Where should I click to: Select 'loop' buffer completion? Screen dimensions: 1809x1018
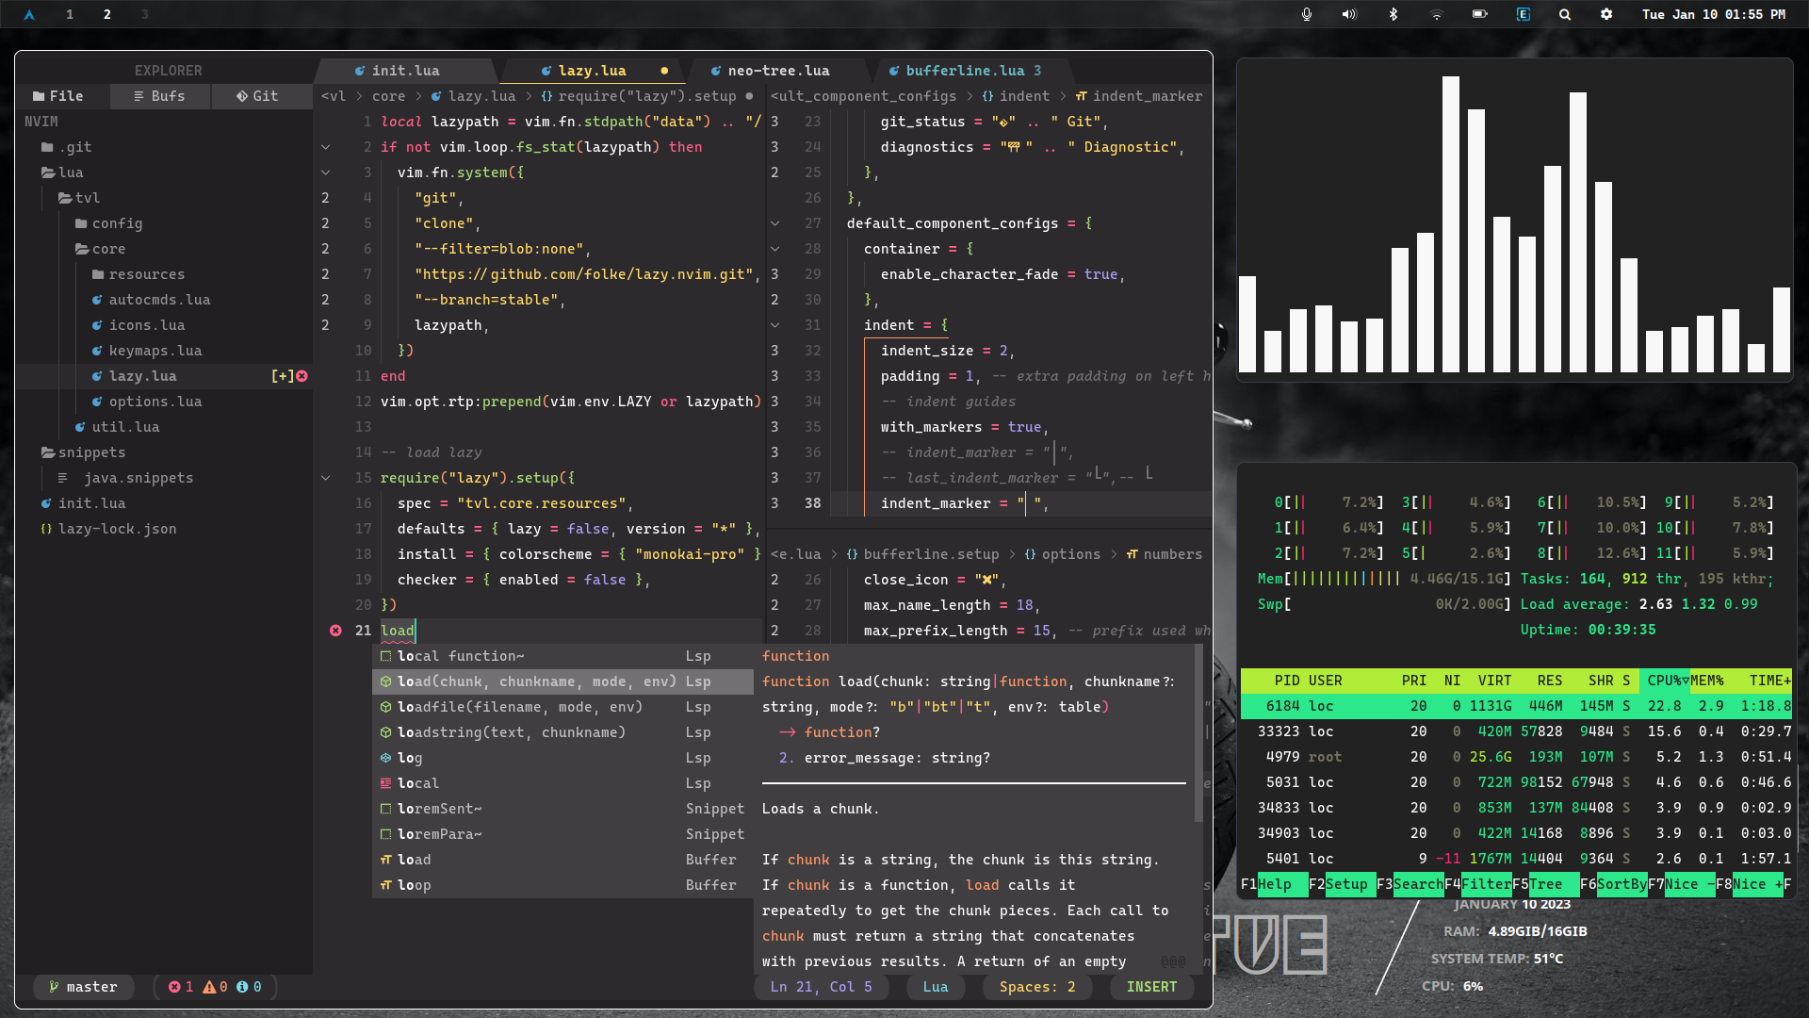[x=562, y=885]
